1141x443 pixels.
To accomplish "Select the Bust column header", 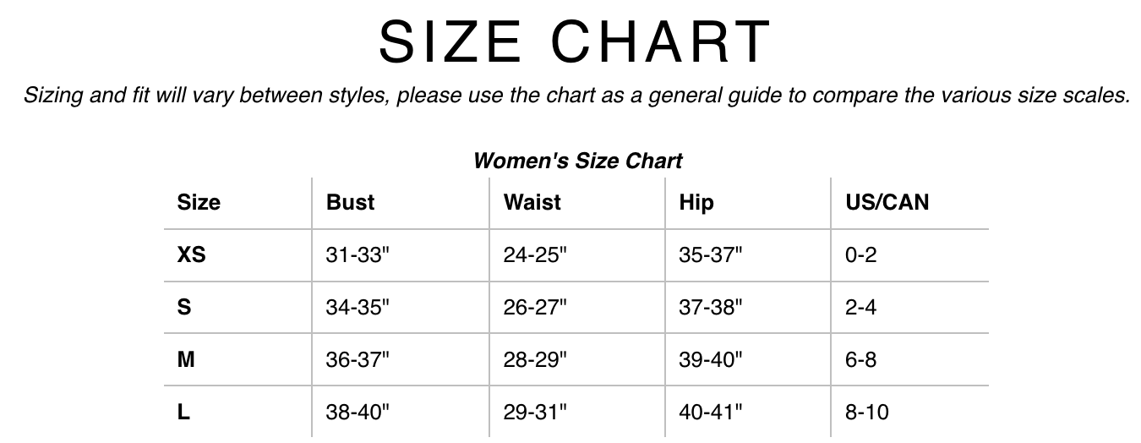I will click(x=350, y=203).
